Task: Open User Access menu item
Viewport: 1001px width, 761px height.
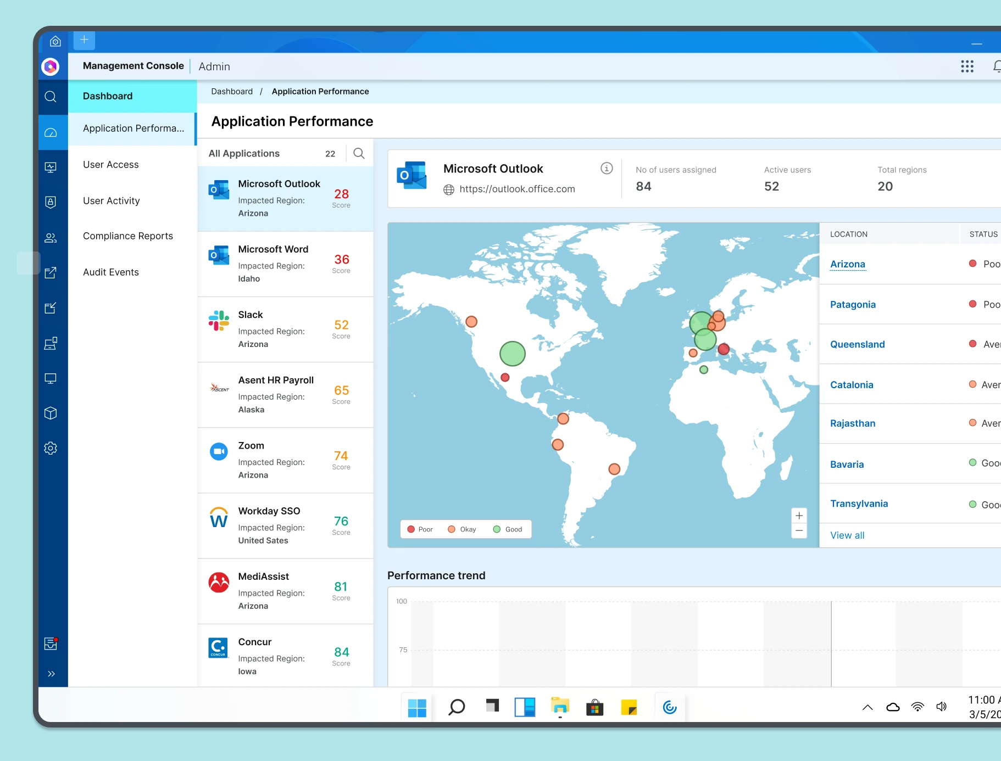Action: coord(110,164)
